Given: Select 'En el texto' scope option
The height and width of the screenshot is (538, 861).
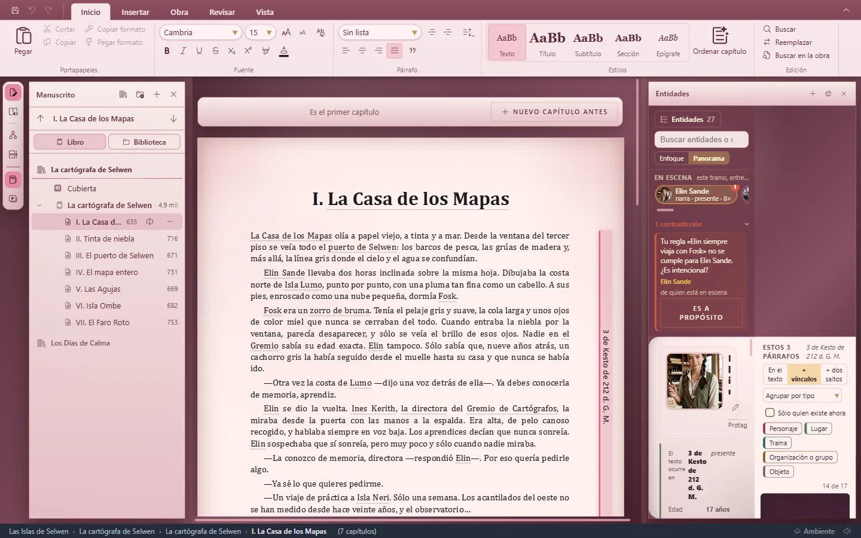Looking at the screenshot, I should [x=775, y=374].
